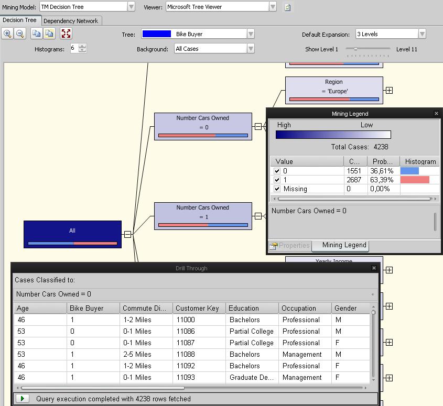Collapse the Number Cars Owned = 0 node
This screenshot has height=406, width=443.
[258, 126]
